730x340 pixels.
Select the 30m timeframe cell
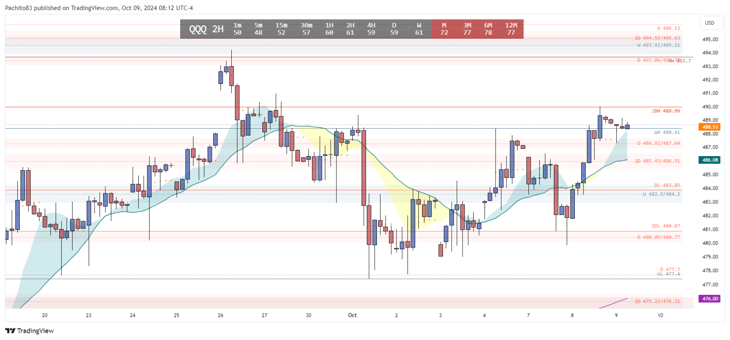(306, 29)
